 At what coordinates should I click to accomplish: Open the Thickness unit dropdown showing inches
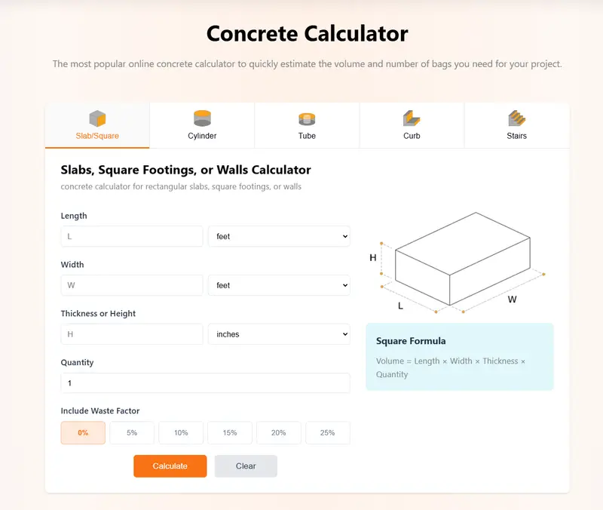[279, 334]
